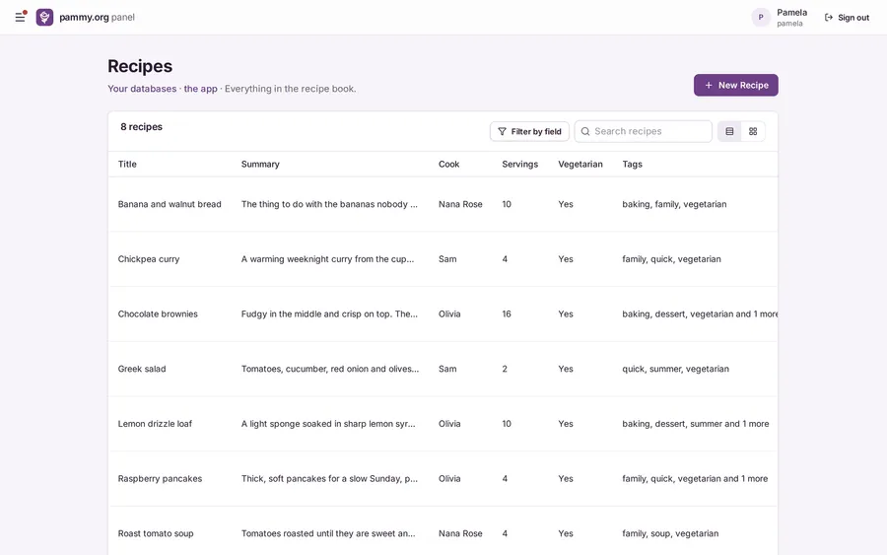Sort by the Cook column header
This screenshot has width=887, height=555.
click(448, 164)
